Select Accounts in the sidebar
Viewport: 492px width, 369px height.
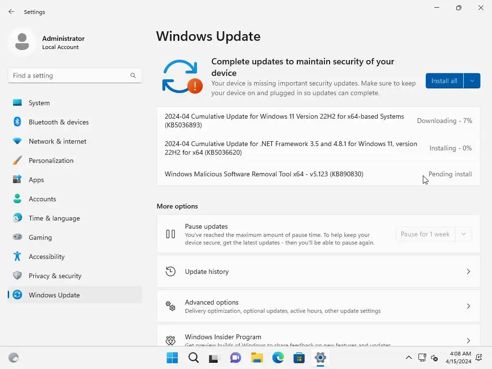tap(74, 199)
